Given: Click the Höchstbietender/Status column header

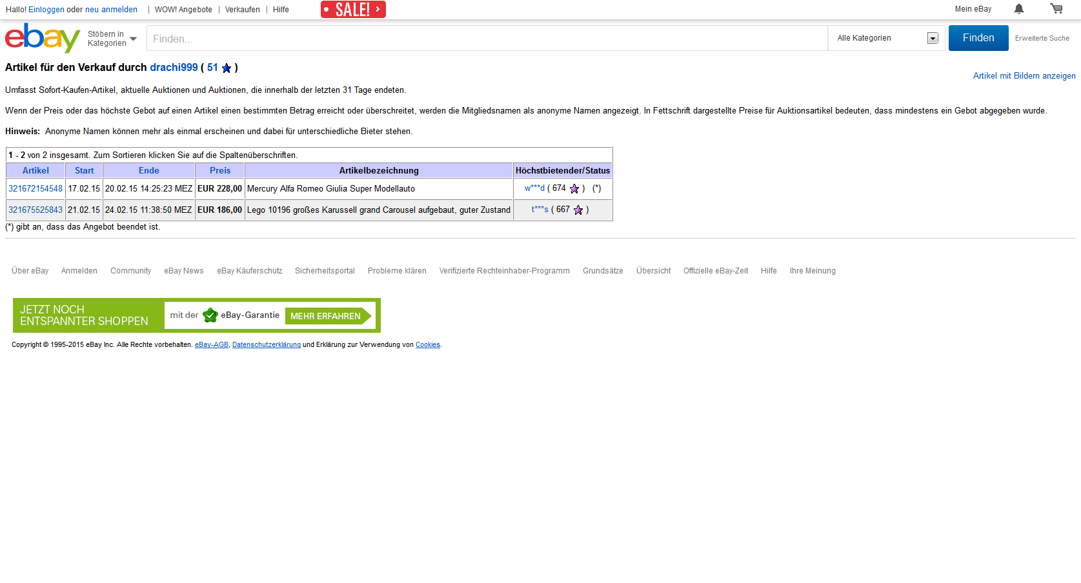Looking at the screenshot, I should (x=563, y=171).
